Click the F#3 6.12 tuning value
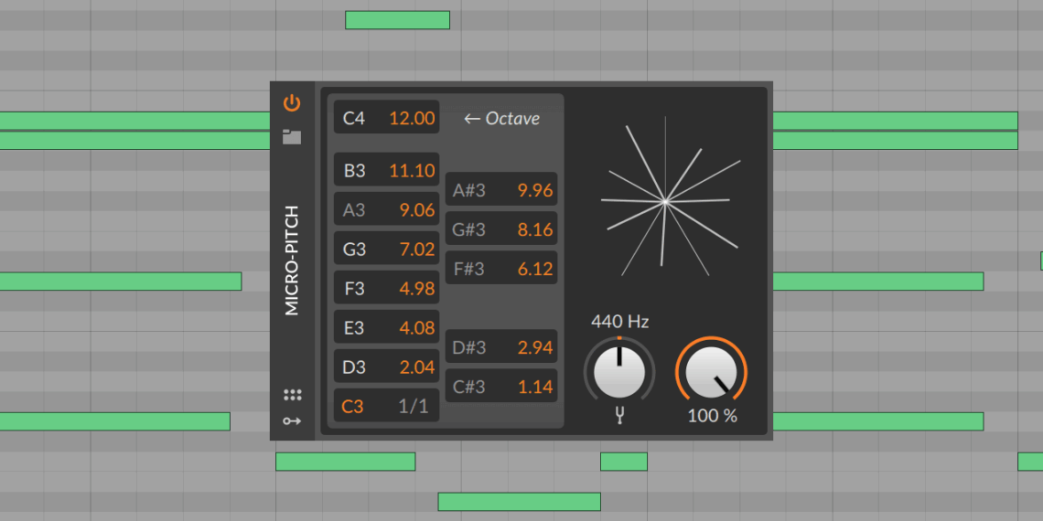 pos(534,269)
